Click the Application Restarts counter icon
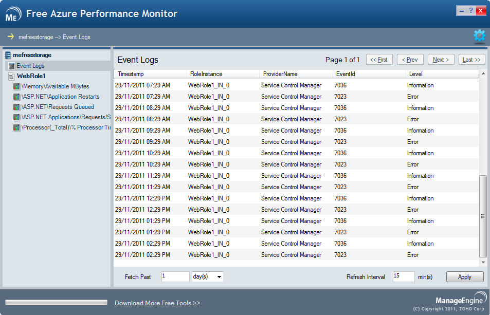 coord(16,97)
